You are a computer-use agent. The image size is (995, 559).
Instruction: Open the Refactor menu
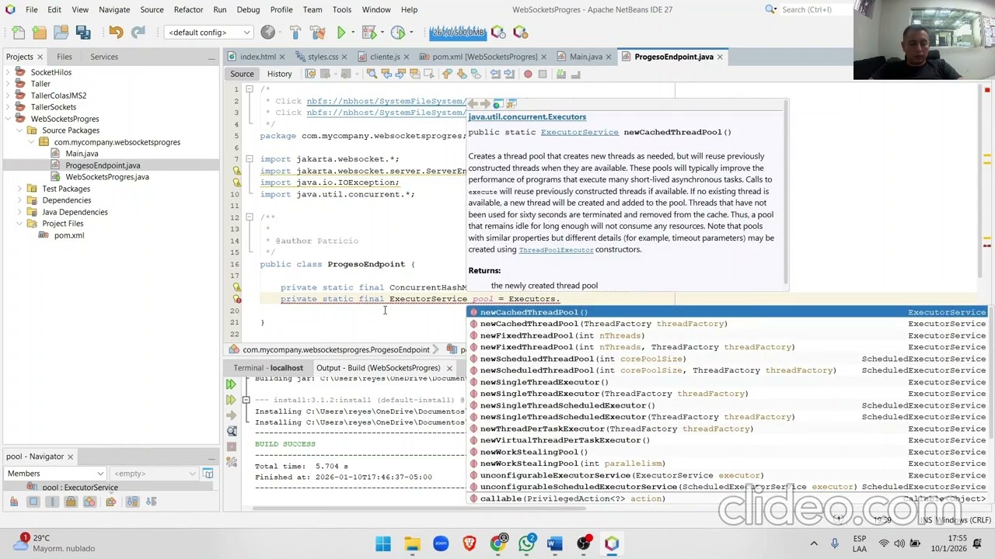pyautogui.click(x=188, y=9)
